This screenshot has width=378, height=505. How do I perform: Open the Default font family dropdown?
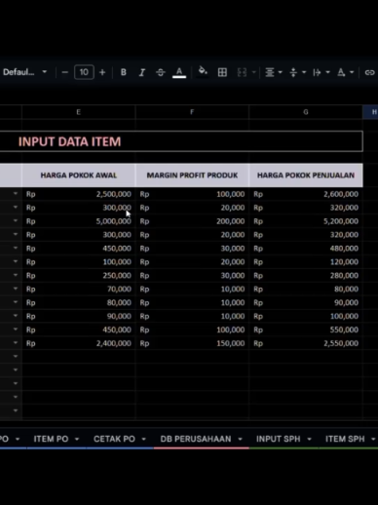[25, 72]
